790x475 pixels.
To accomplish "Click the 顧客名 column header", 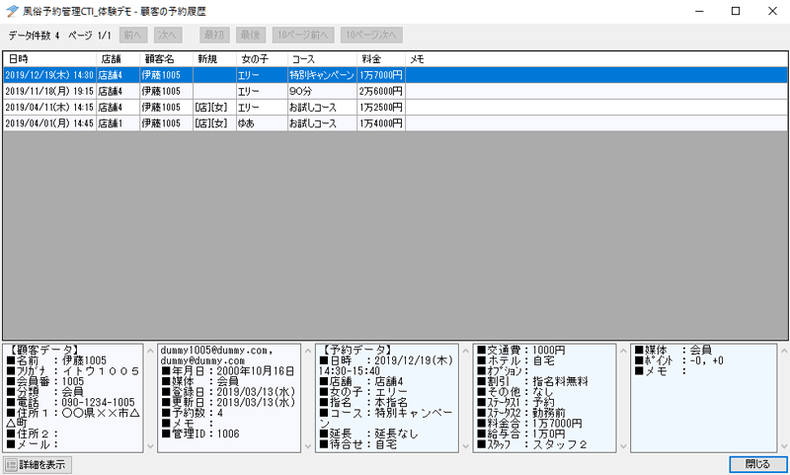I will (165, 59).
